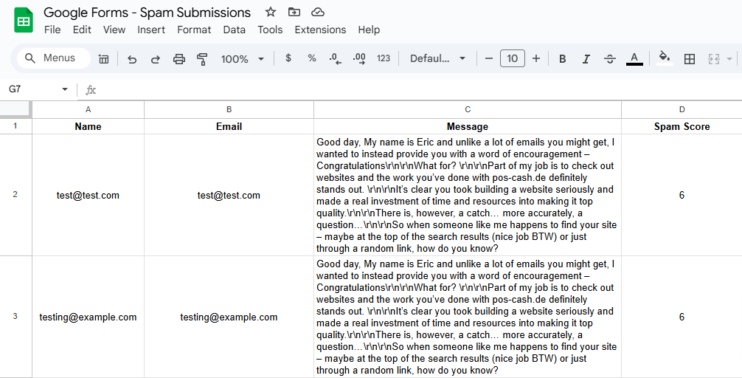Open the fill color picker

(x=665, y=58)
